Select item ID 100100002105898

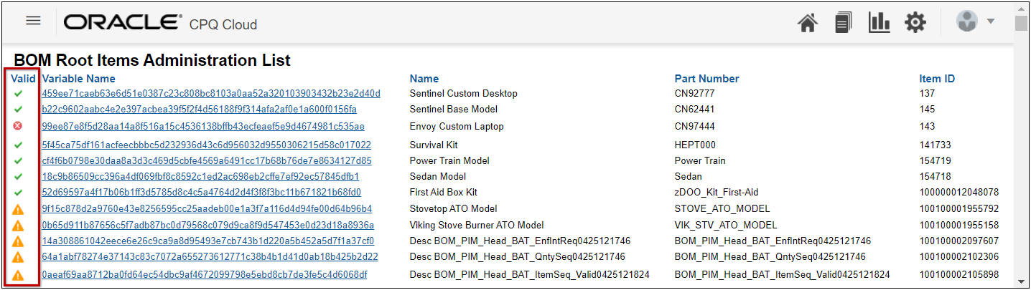click(x=958, y=274)
